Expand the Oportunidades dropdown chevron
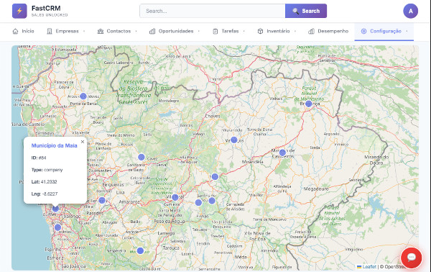This screenshot has height=272, width=431. 198,31
